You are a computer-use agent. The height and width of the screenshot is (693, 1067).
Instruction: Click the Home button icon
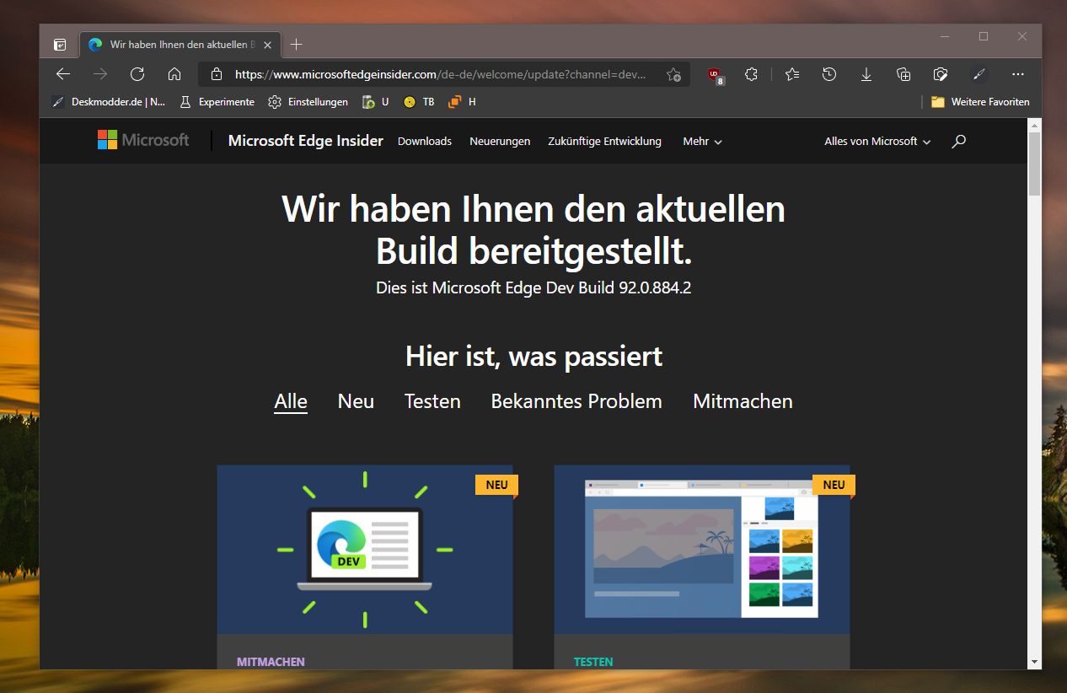pos(174,74)
